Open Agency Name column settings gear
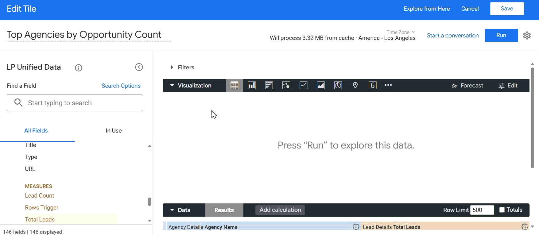Screen dimensions: 539x235 click(x=356, y=227)
